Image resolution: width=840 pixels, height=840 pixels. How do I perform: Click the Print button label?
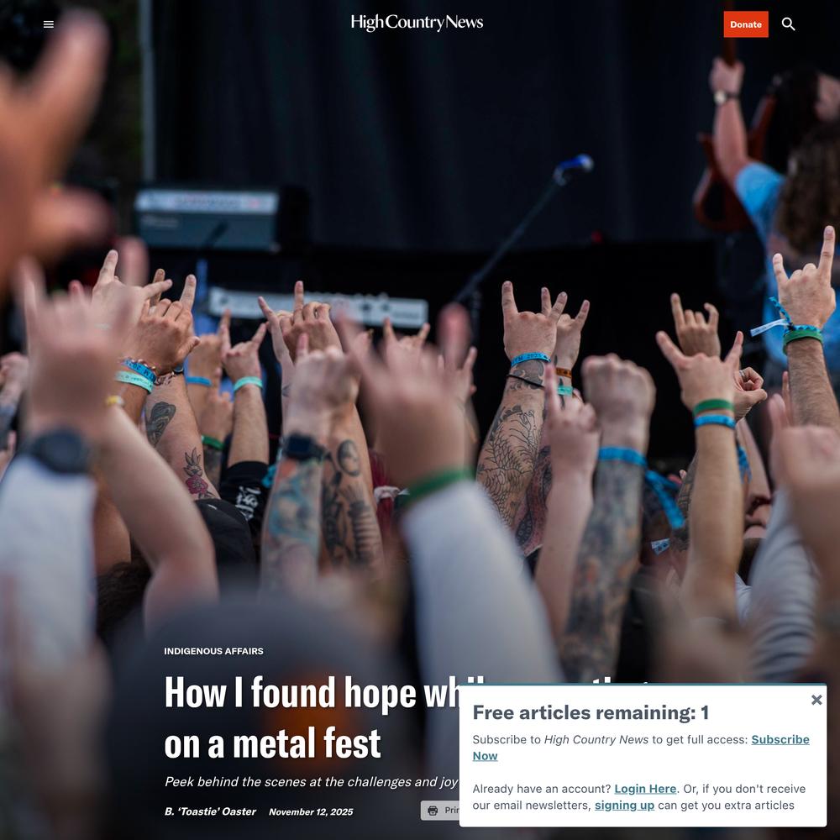452,810
